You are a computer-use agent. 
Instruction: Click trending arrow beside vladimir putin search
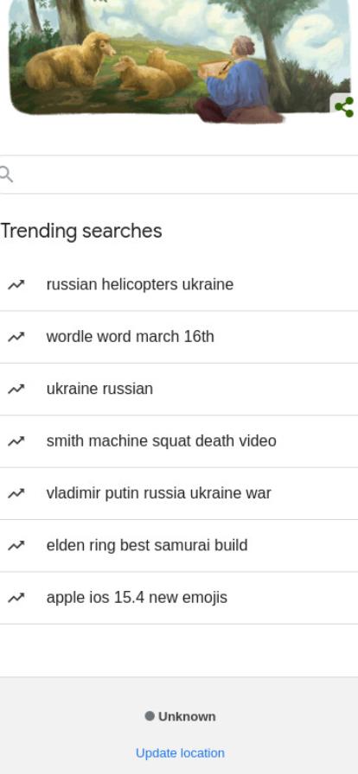point(16,493)
